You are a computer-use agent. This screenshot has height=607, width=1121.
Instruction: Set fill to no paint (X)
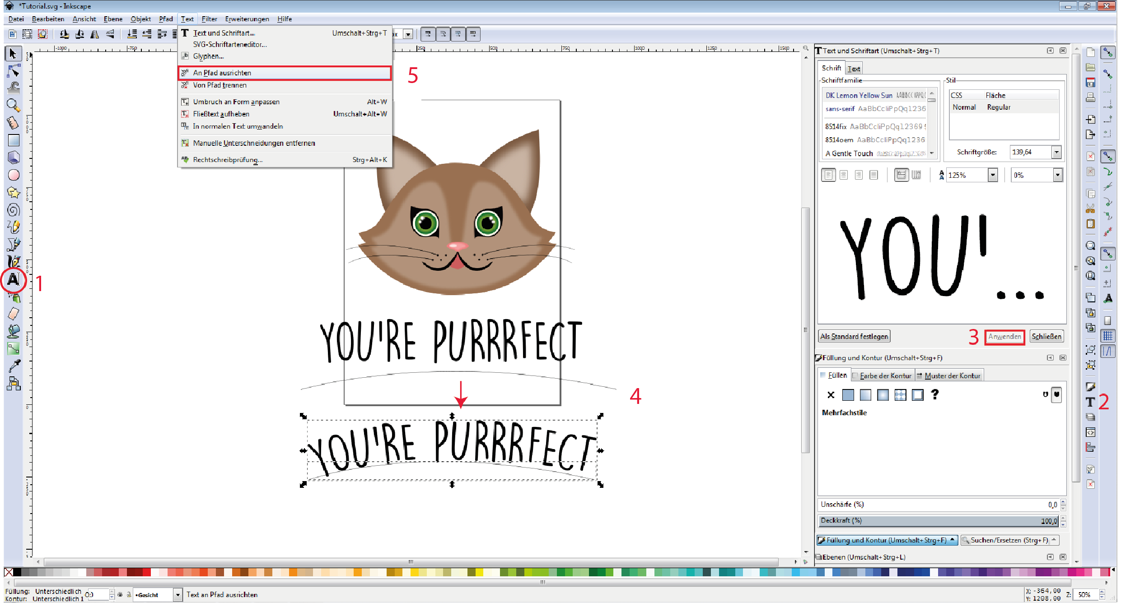pos(831,395)
